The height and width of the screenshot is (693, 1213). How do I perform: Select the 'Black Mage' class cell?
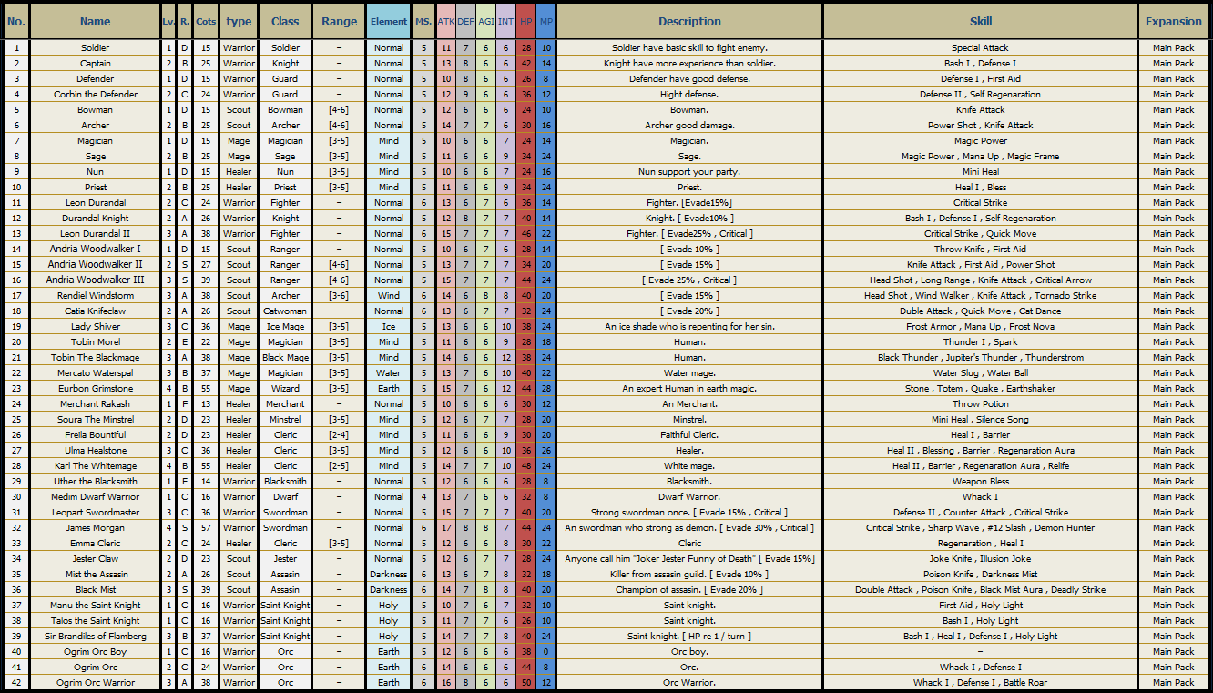click(285, 358)
